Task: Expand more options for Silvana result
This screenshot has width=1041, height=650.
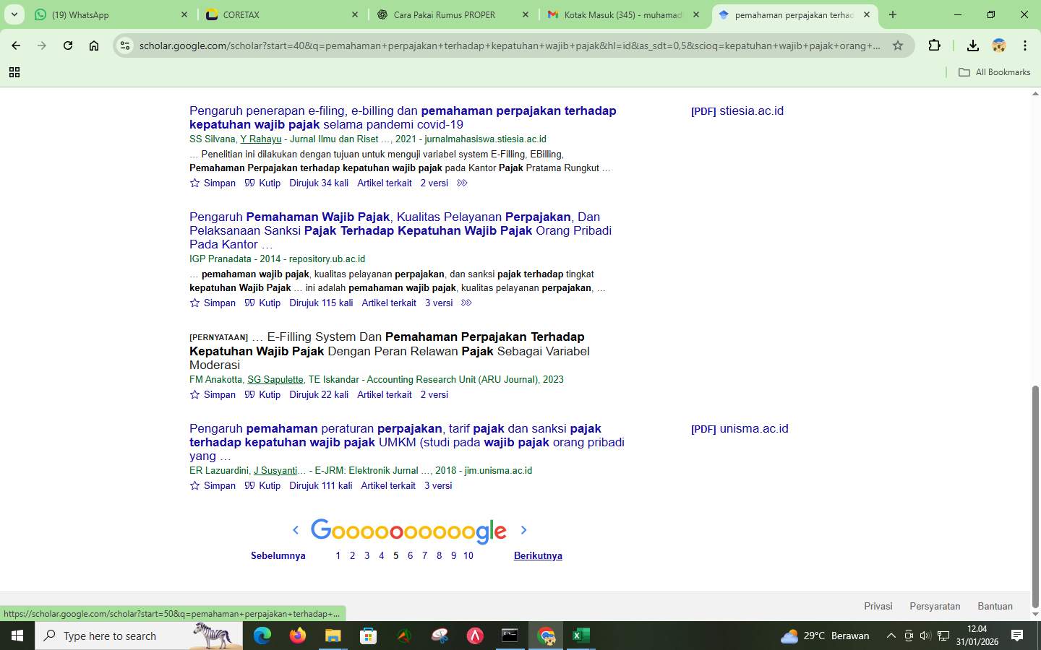Action: 462,183
